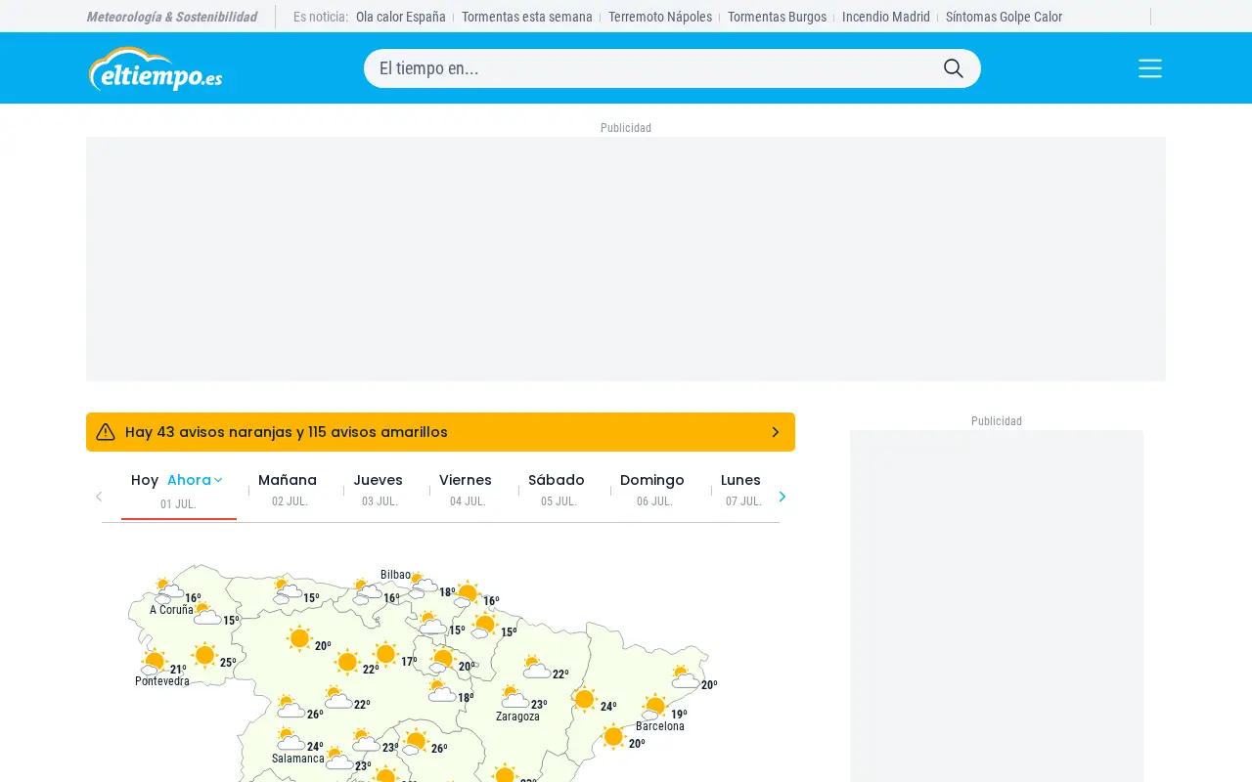This screenshot has height=782, width=1252.
Task: Select the Mañana 02 JUL tab
Action: click(288, 490)
